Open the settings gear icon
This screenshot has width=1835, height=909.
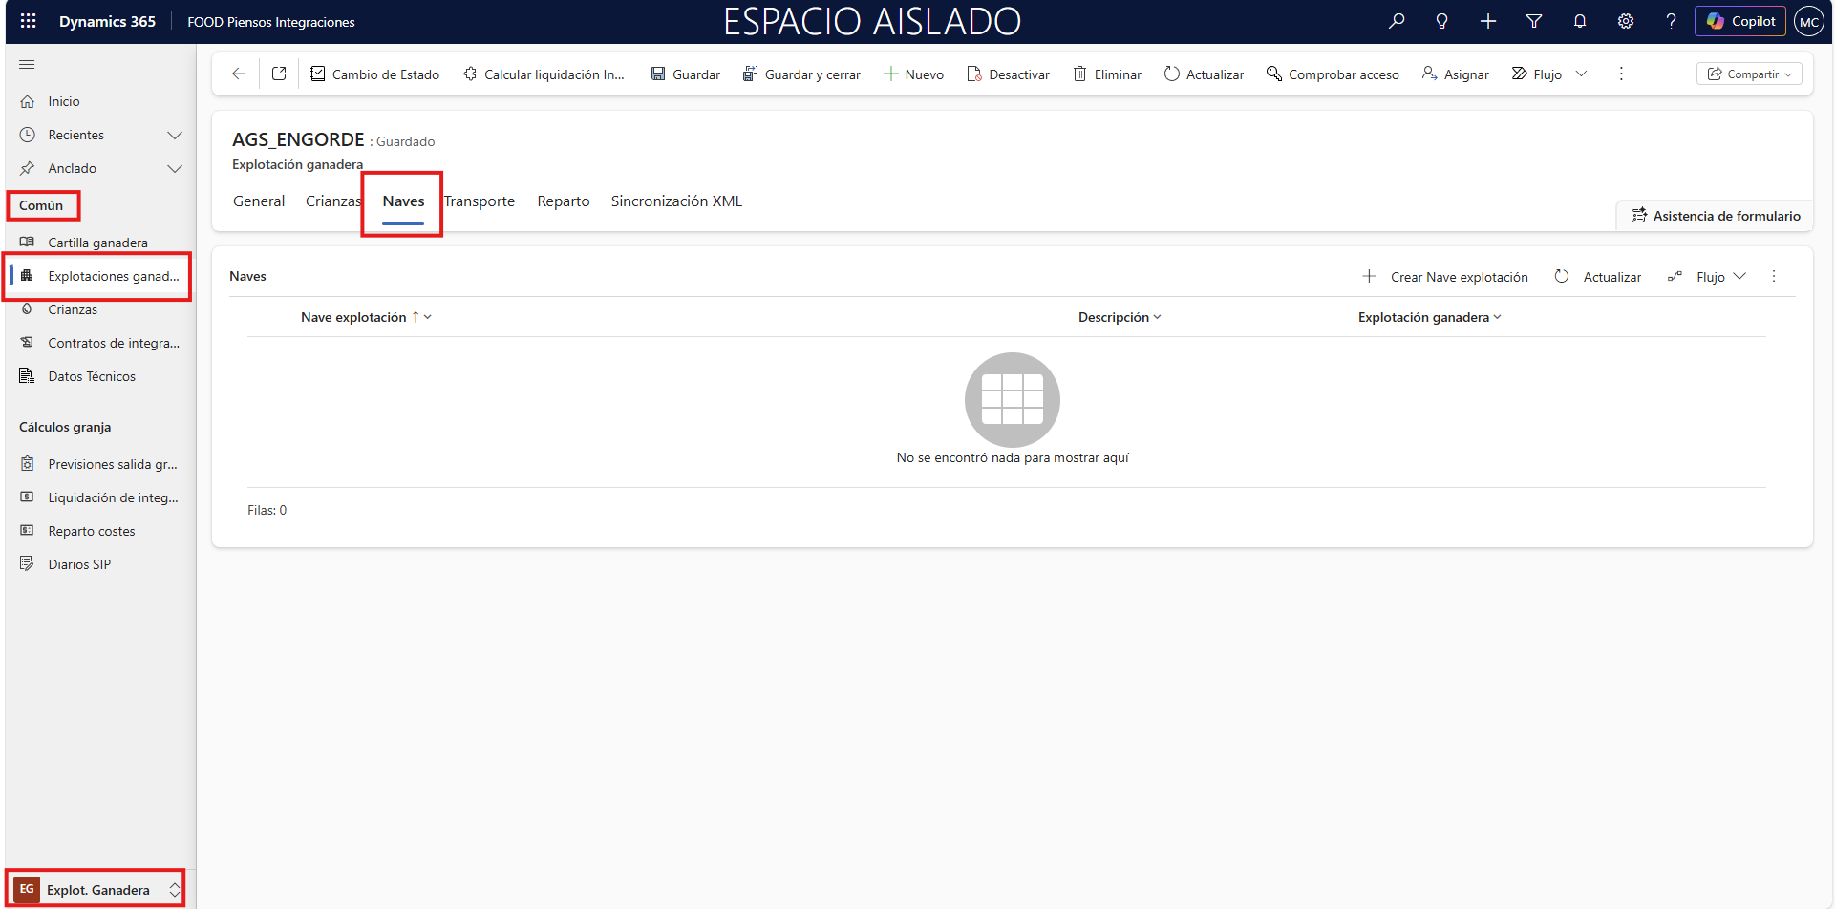click(x=1626, y=21)
